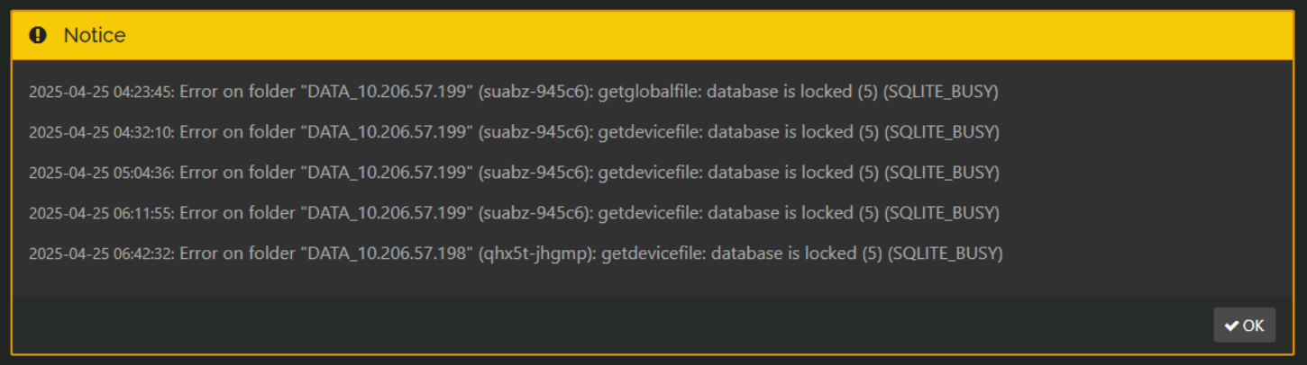This screenshot has width=1307, height=365.
Task: Click the empty yellow header bar area
Action: point(703,35)
